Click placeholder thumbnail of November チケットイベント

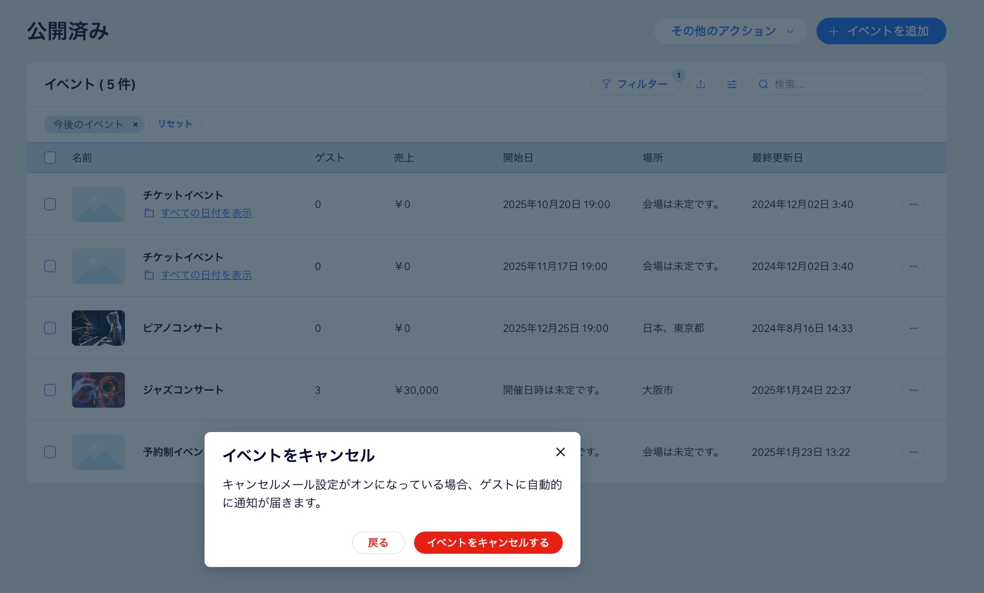(98, 266)
